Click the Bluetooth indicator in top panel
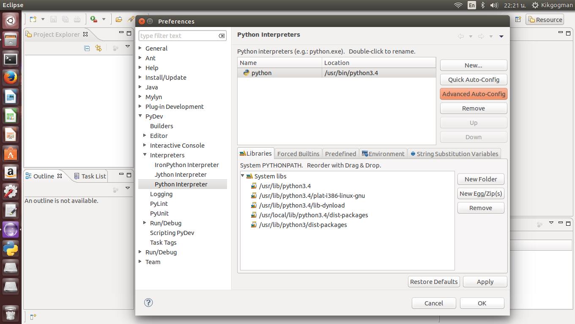This screenshot has width=575, height=324. coord(483,5)
